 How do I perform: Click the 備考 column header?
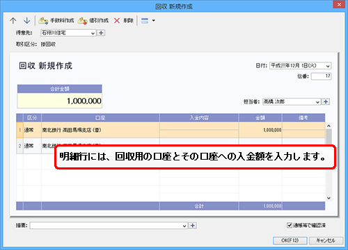click(x=303, y=118)
